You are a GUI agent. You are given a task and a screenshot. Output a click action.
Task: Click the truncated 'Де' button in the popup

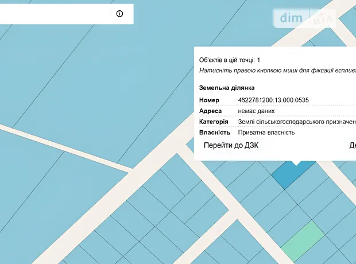tap(352, 145)
